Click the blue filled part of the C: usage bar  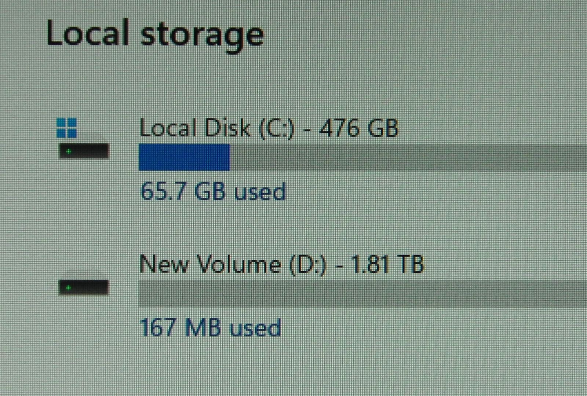point(184,157)
